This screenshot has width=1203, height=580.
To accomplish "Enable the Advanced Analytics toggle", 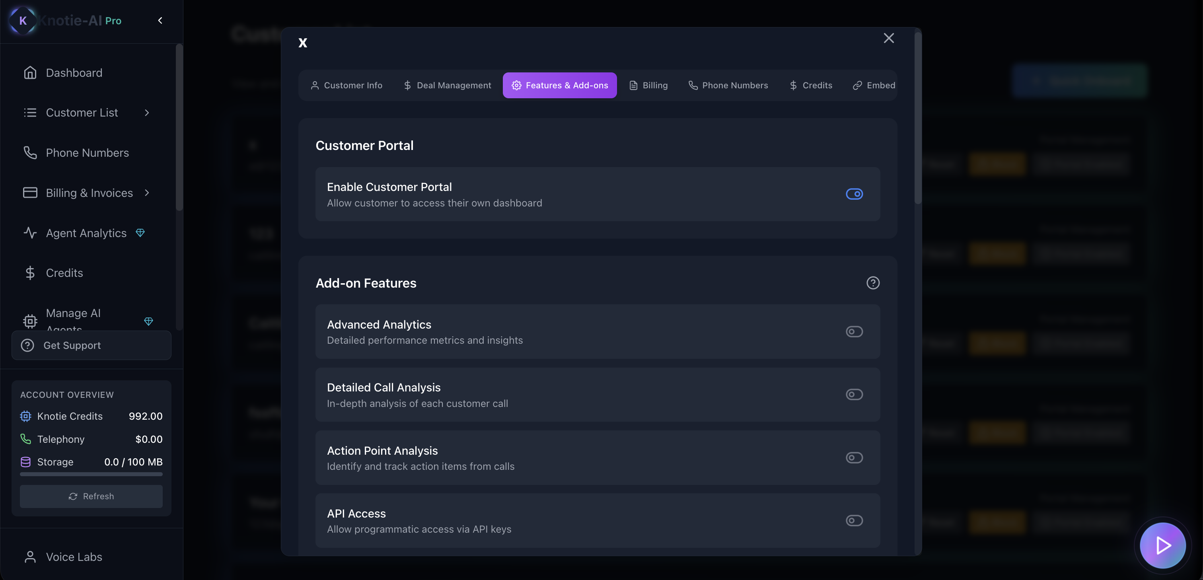I will coord(854,331).
